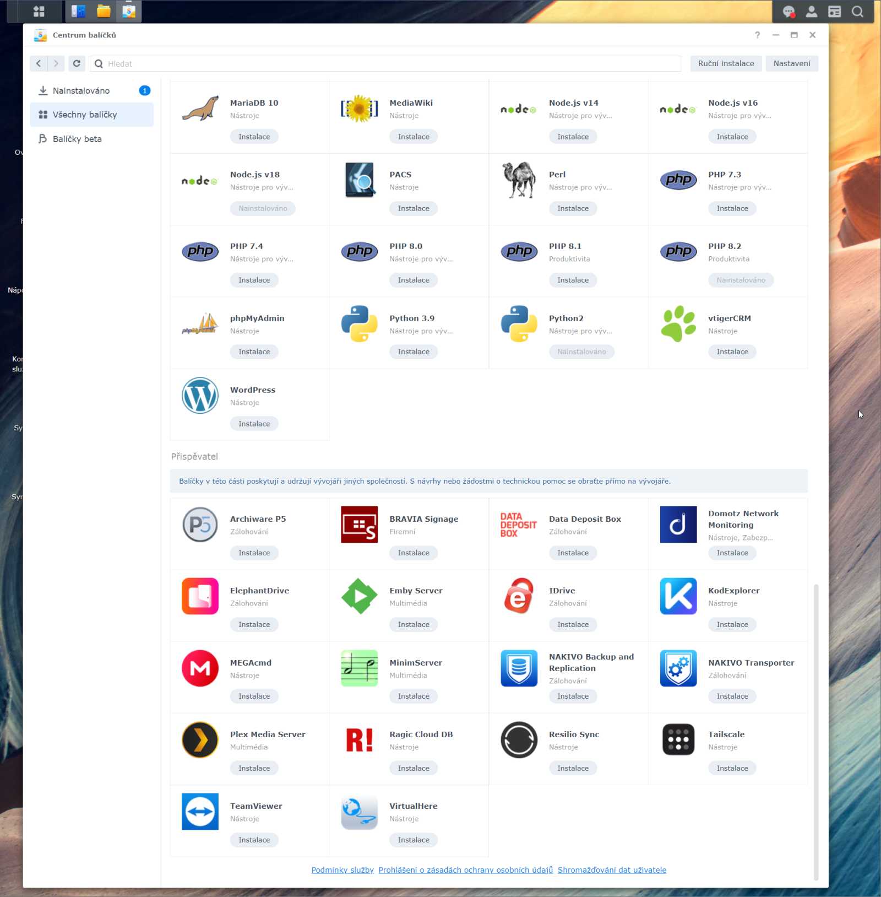Image resolution: width=881 pixels, height=897 pixels.
Task: Open the widgets panel icon
Action: pos(835,12)
